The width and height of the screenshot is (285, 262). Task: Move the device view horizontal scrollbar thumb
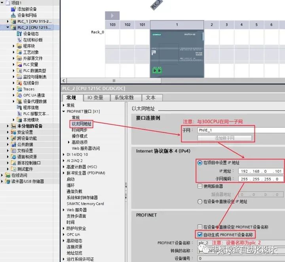(114, 81)
